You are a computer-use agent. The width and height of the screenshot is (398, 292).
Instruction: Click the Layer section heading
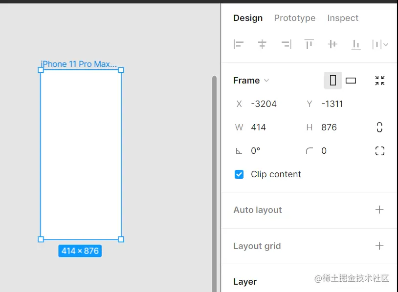pyautogui.click(x=245, y=282)
